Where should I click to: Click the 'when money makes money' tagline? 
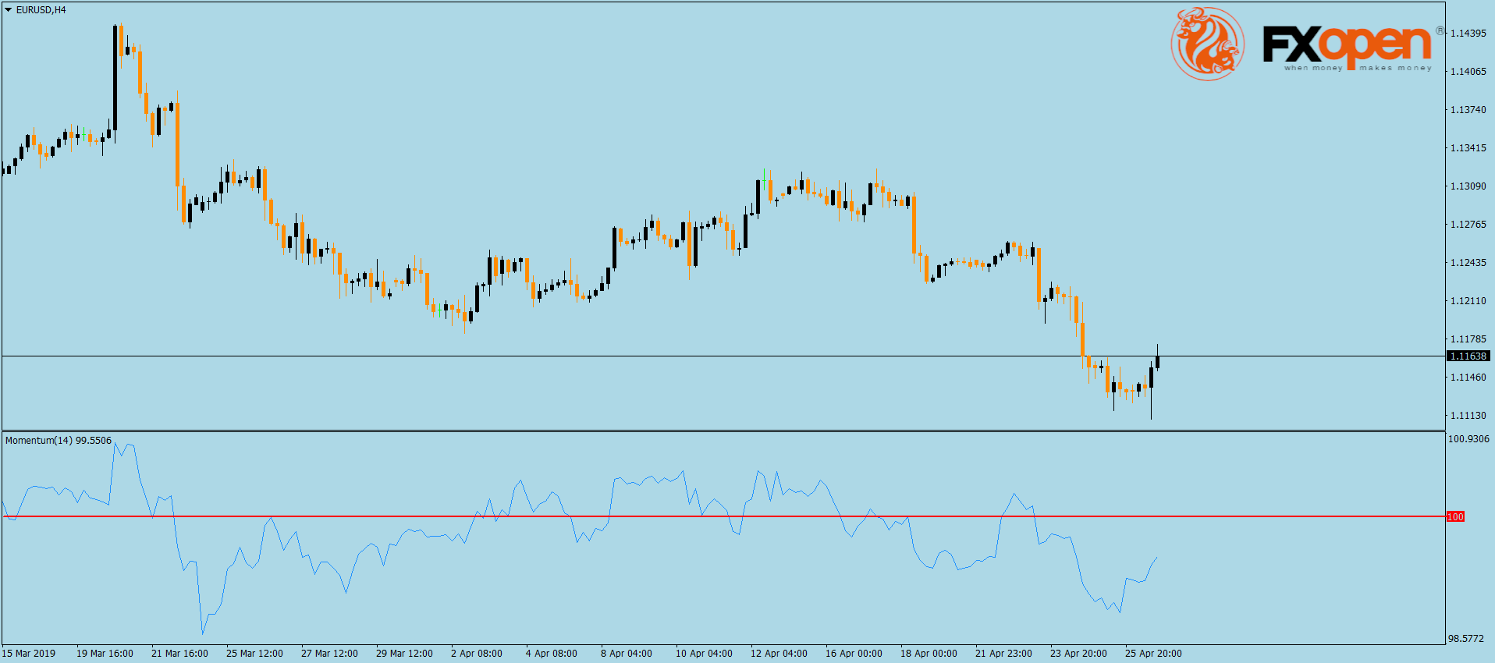click(x=1358, y=69)
